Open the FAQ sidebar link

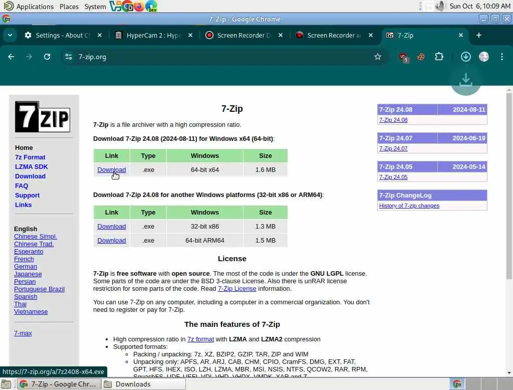[x=22, y=185]
